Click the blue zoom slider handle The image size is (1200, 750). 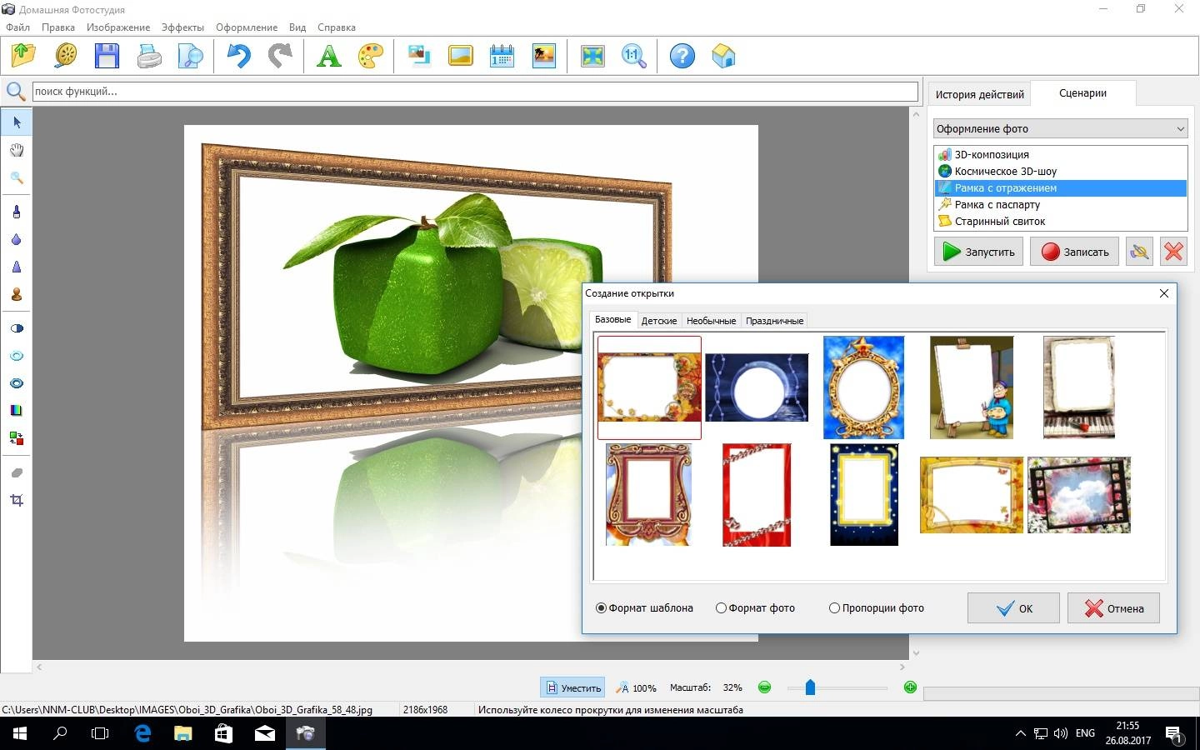coord(810,687)
